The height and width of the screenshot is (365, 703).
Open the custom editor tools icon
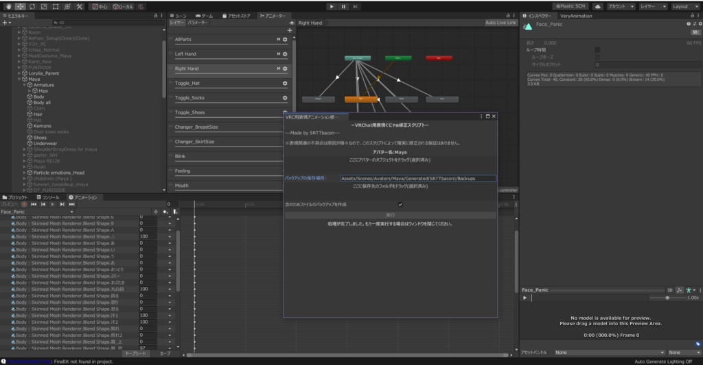(80, 7)
